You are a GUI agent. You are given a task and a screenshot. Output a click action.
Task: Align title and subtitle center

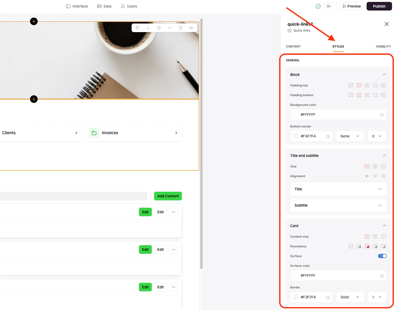tap(375, 176)
